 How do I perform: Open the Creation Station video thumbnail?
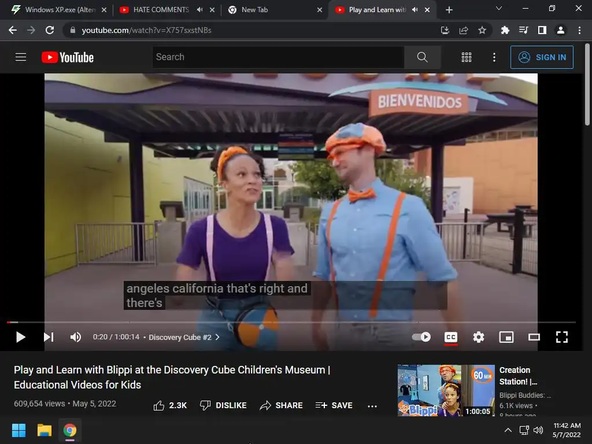click(446, 390)
